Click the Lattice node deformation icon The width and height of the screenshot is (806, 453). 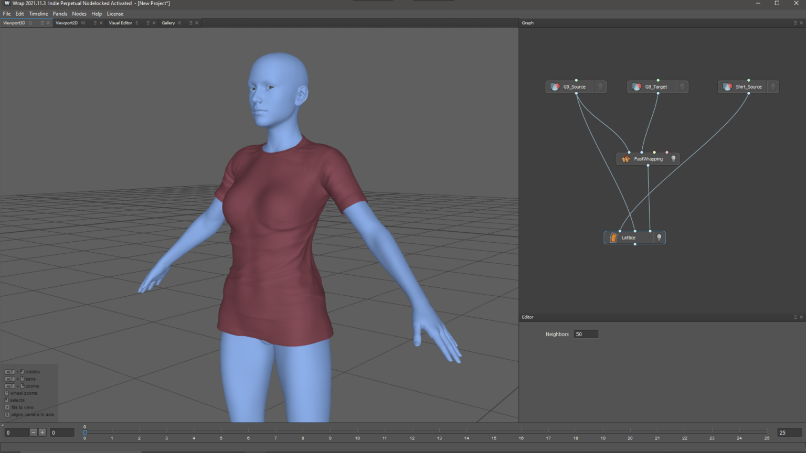tap(613, 238)
